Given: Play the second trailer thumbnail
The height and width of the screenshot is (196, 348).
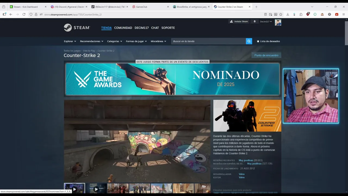Looking at the screenshot, I should (x=96, y=188).
